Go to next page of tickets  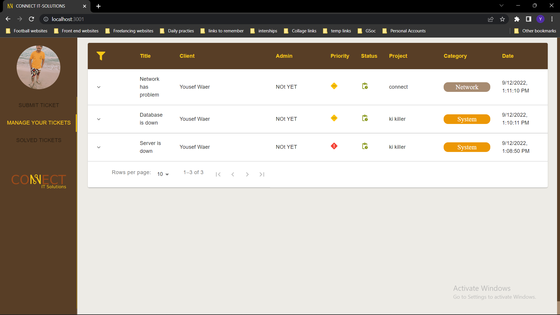[x=247, y=174]
